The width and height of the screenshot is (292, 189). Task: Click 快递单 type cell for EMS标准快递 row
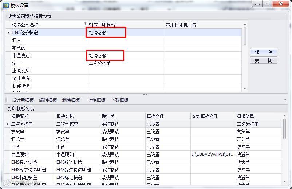[x=259, y=177]
